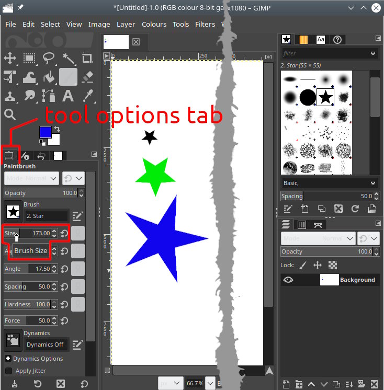This screenshot has width=384, height=390.
Task: Swap foreground and background colours
Action: 57,129
